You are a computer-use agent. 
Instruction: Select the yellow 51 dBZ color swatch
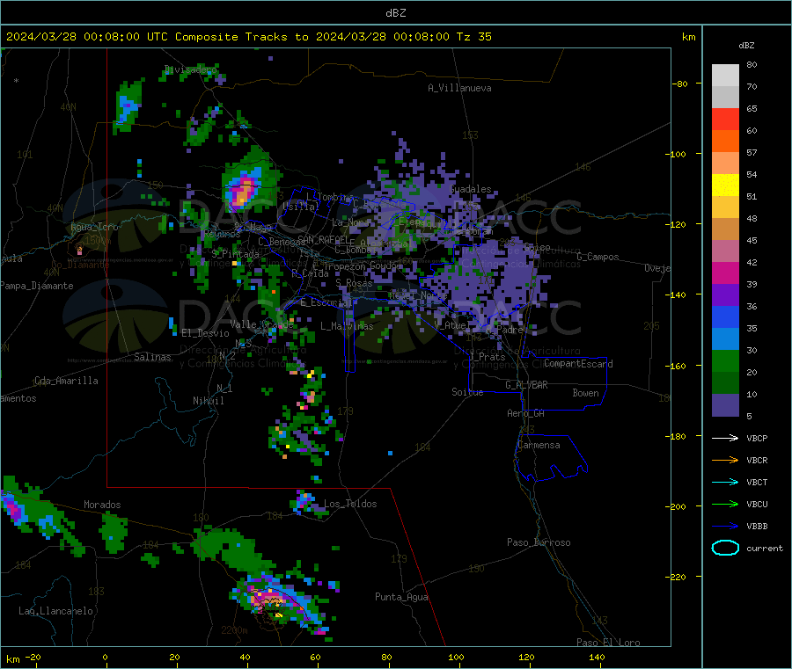pos(725,185)
